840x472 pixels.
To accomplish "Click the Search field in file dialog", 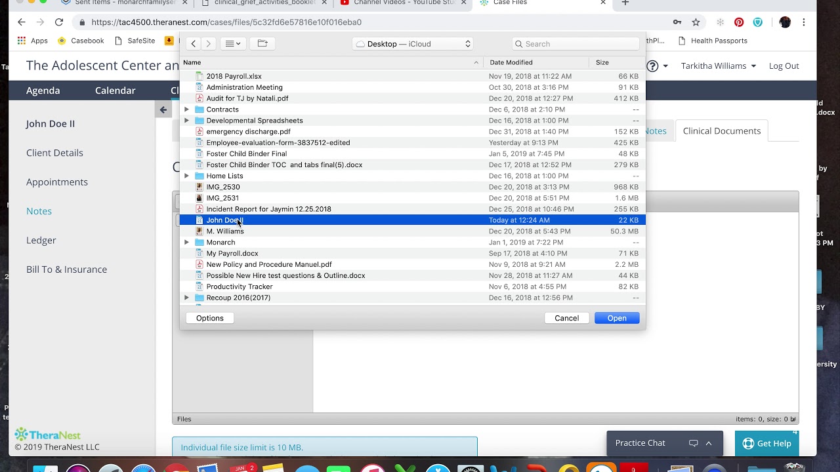I will [x=575, y=44].
